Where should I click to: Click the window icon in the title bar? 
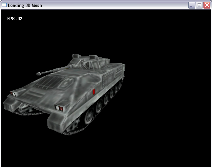(4, 5)
